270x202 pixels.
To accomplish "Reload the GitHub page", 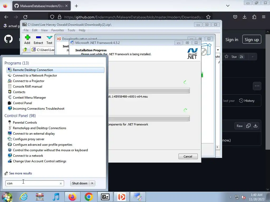I will click(x=25, y=17).
